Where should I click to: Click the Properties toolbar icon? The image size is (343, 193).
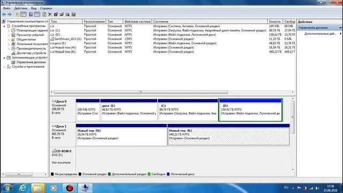point(56,14)
